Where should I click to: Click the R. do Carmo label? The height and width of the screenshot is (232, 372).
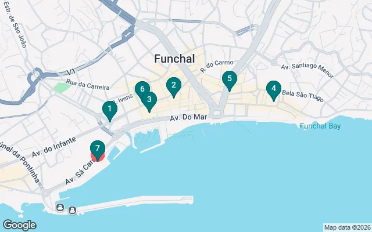(216, 66)
